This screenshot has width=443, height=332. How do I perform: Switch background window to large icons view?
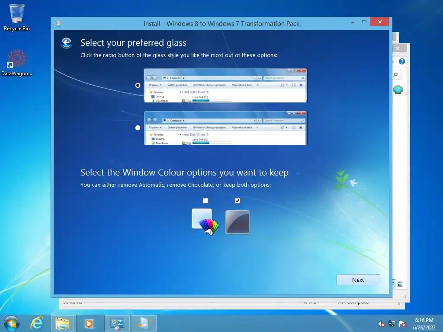[400, 284]
